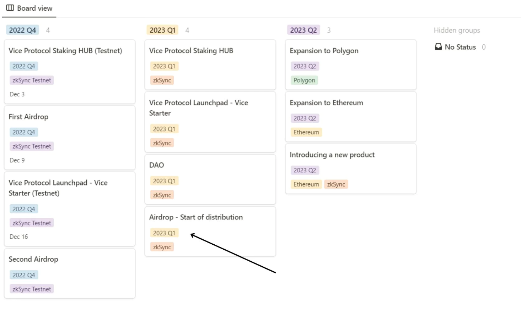Open the First Airdrop card
This screenshot has width=521, height=311.
pos(70,138)
